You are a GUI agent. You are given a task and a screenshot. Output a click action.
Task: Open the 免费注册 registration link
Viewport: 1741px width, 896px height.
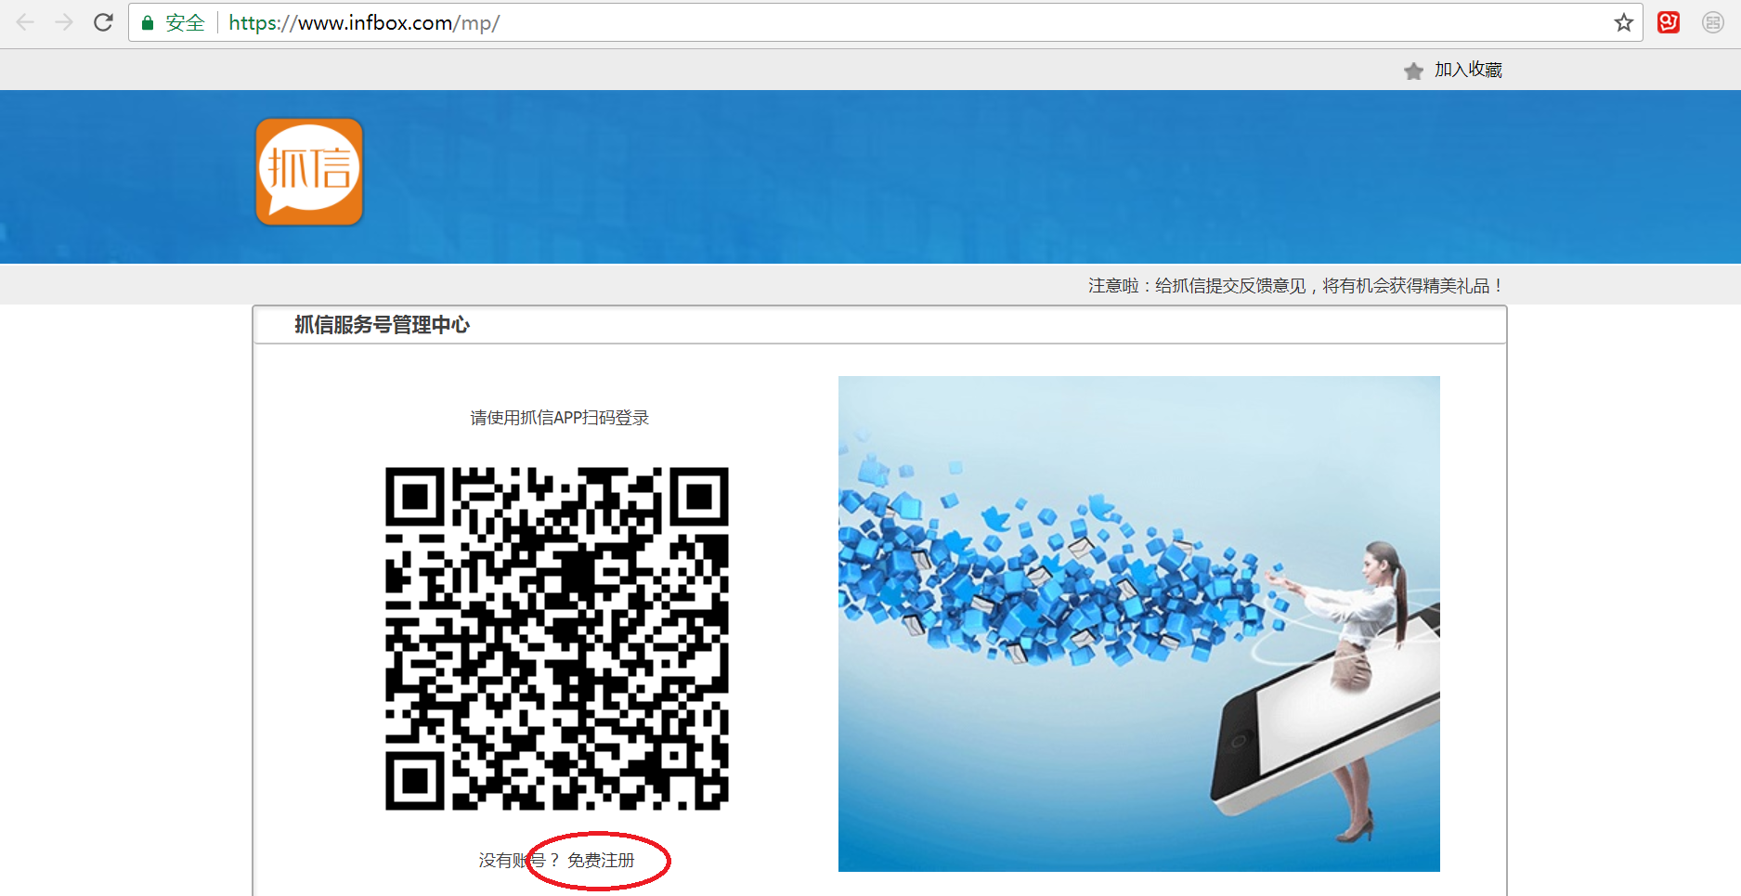tap(601, 861)
